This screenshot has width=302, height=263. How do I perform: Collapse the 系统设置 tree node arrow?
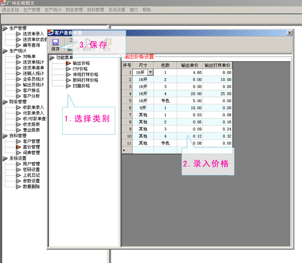(x=5, y=158)
